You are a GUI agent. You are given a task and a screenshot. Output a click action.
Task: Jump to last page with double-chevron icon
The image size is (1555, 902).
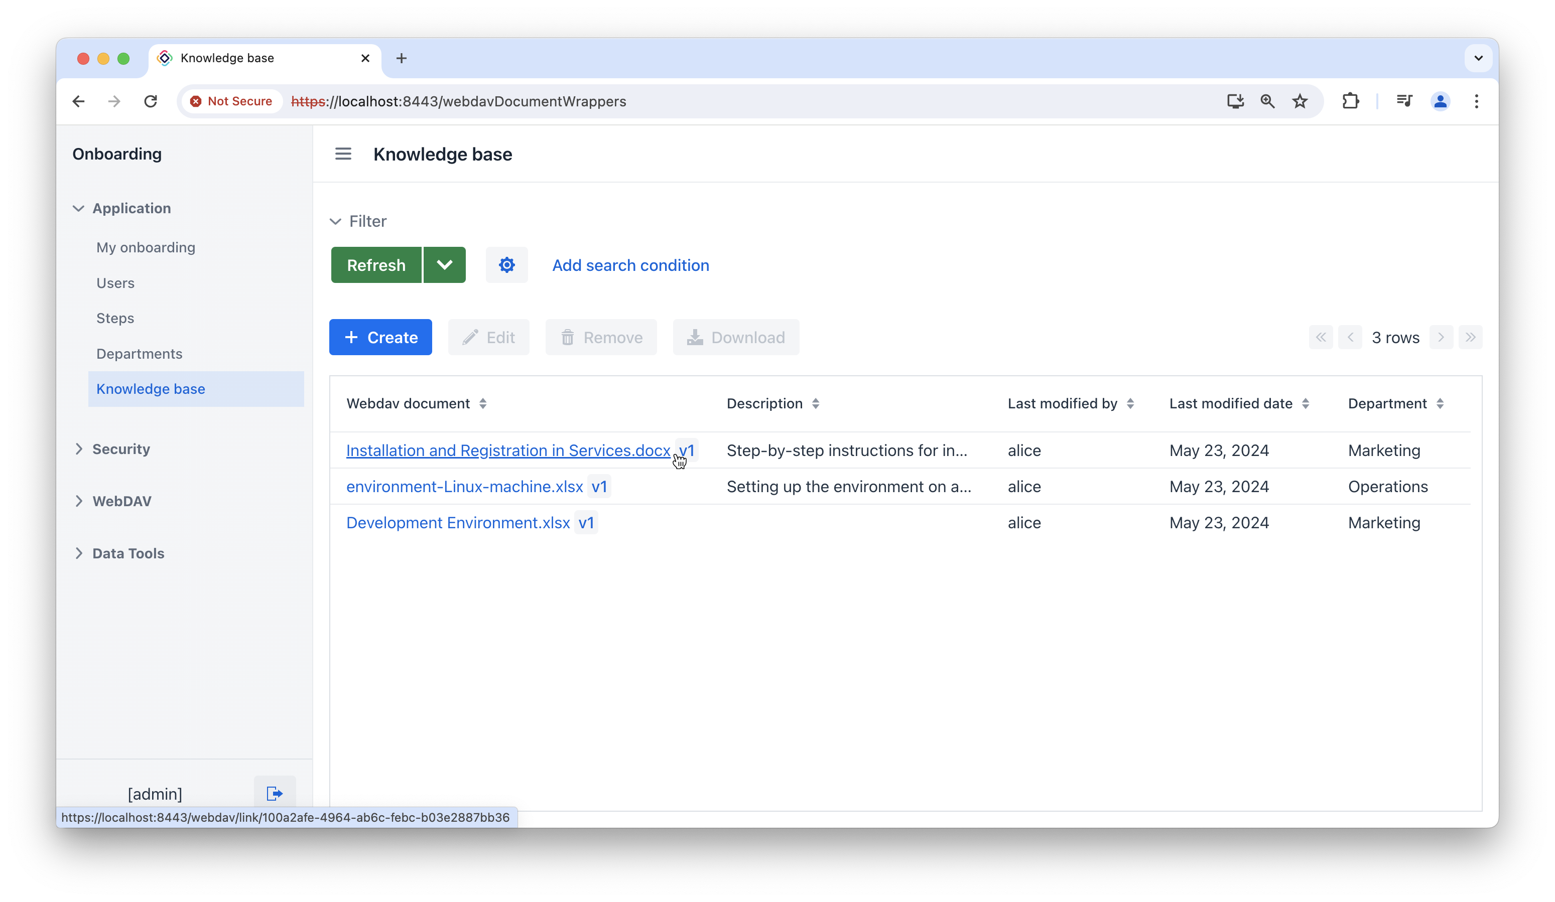click(x=1471, y=337)
